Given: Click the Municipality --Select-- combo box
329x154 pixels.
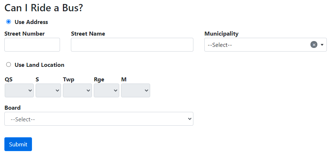Looking at the screenshot, I should [x=256, y=45].
